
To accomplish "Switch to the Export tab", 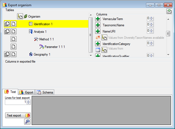I will (x=27, y=92).
